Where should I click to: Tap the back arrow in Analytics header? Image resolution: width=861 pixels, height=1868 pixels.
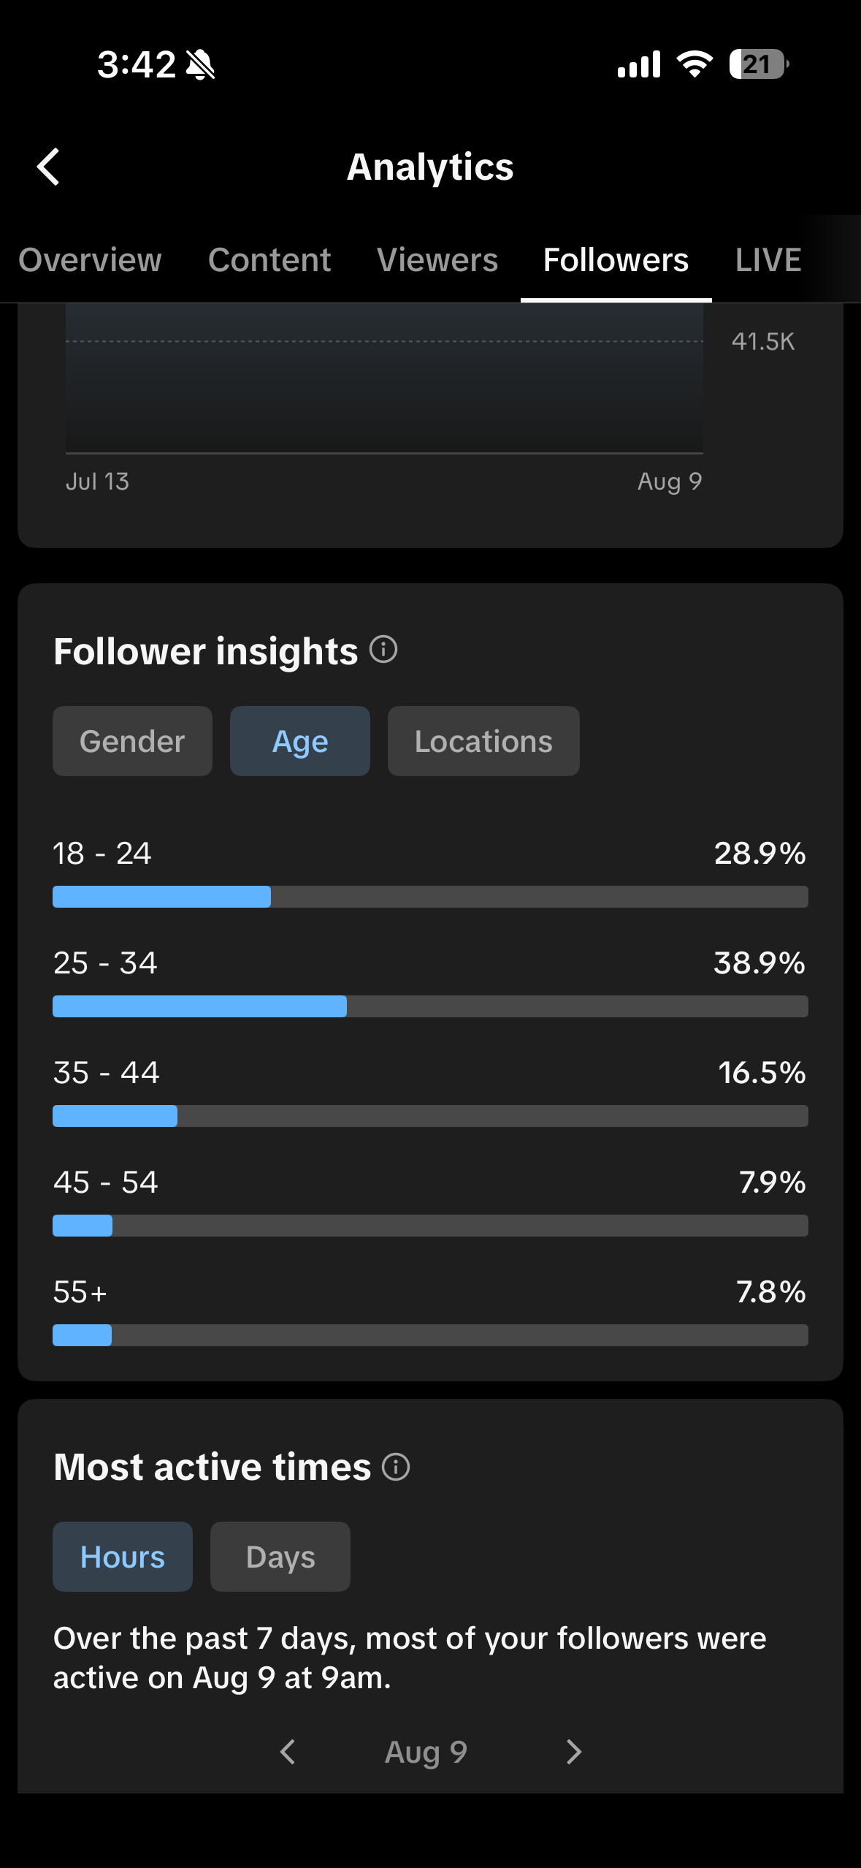point(48,167)
